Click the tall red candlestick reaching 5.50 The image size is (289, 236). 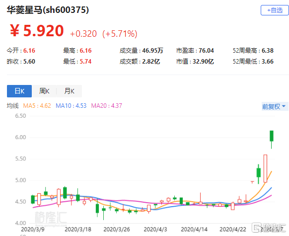click(x=265, y=168)
